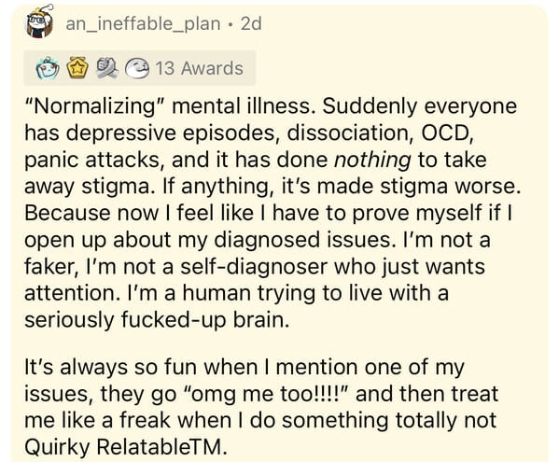Image resolution: width=559 pixels, height=462 pixels.
Task: Select the white wholesome seal award
Action: (137, 68)
